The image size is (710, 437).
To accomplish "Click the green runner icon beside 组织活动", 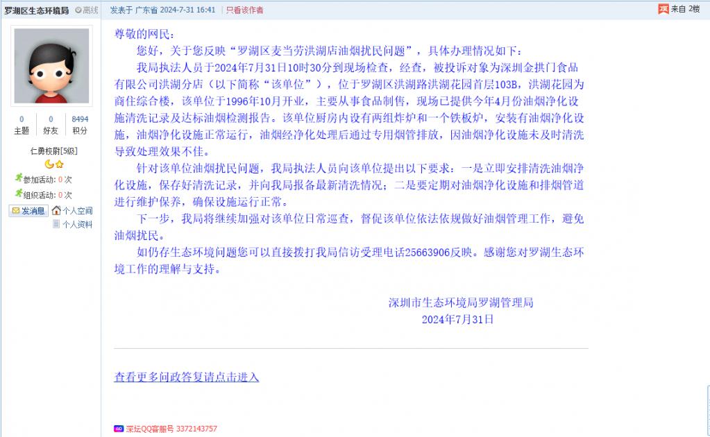I will pos(19,194).
